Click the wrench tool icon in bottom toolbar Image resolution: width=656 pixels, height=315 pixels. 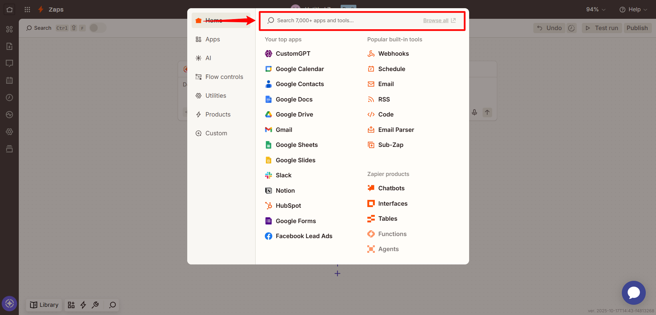click(95, 305)
